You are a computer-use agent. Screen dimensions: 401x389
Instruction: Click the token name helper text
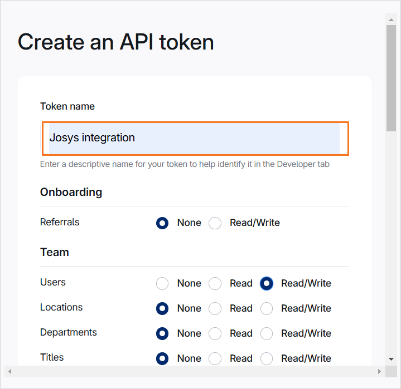[x=185, y=164]
